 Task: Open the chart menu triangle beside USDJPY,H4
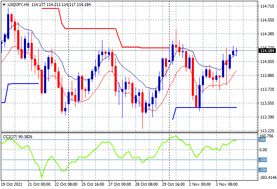point(4,5)
